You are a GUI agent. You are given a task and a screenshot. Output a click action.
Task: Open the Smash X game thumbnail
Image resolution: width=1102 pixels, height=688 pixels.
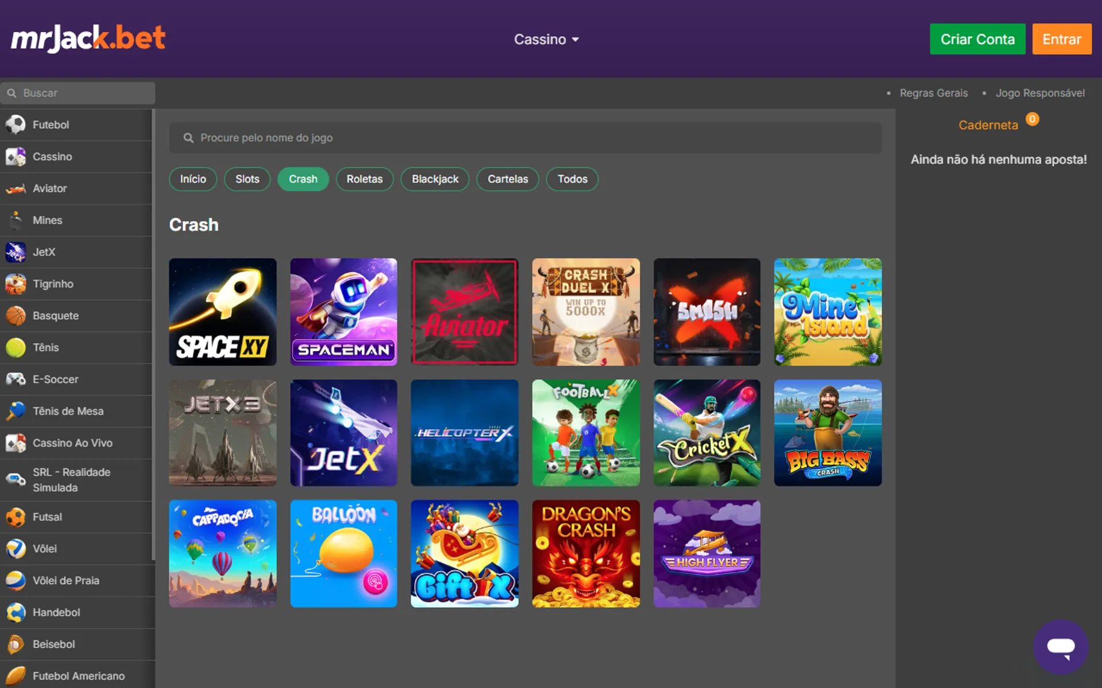pyautogui.click(x=707, y=312)
